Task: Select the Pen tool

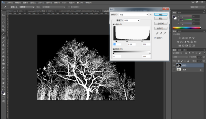Action: tap(4, 68)
